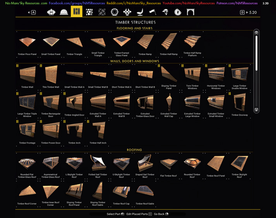Choose the Extruded Timber-Glass Door
This screenshot has width=276, height=218.
click(145, 105)
